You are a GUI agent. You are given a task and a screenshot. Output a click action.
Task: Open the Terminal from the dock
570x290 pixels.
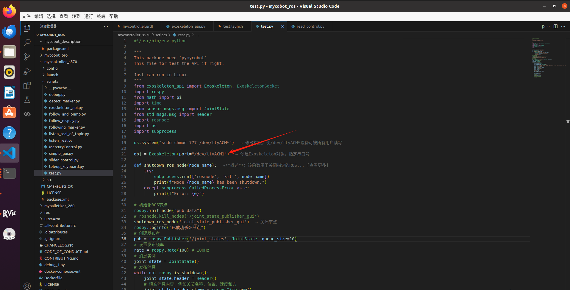coord(9,173)
